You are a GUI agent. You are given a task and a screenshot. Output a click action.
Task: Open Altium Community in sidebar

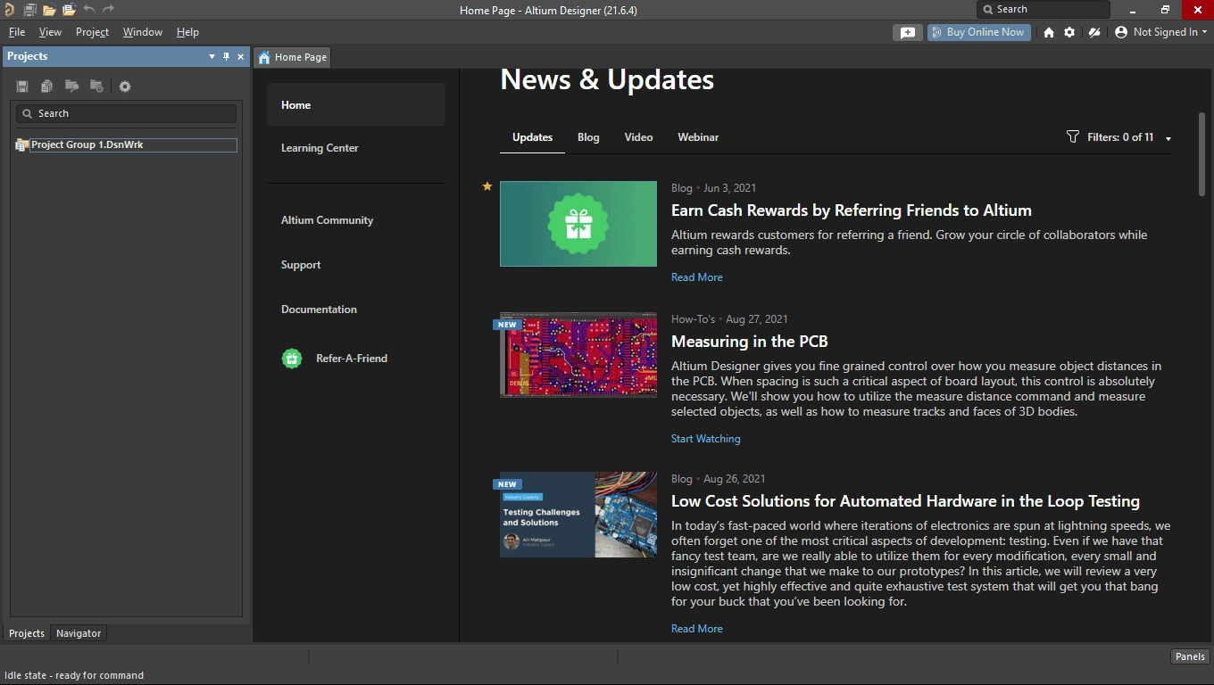(x=327, y=220)
